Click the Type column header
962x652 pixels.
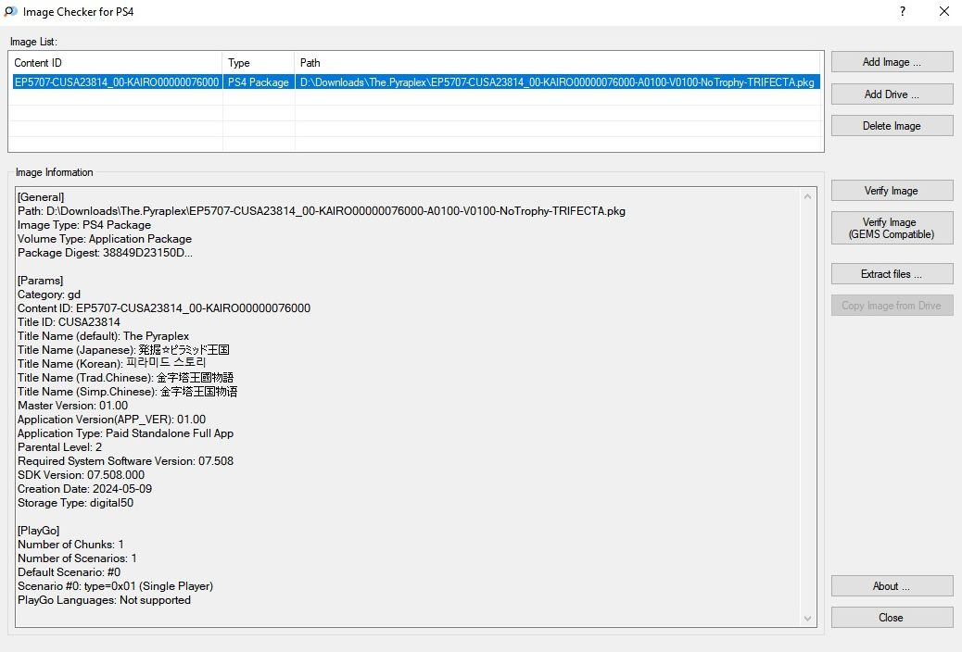(x=259, y=63)
